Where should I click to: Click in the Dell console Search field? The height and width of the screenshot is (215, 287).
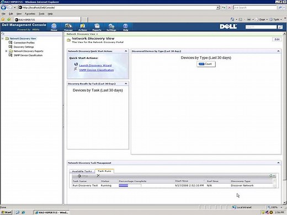click(261, 27)
